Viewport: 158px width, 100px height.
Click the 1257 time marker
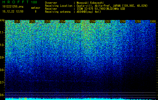[x=108, y=21]
